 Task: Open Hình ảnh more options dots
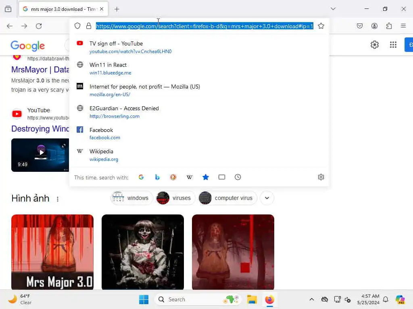point(58,199)
